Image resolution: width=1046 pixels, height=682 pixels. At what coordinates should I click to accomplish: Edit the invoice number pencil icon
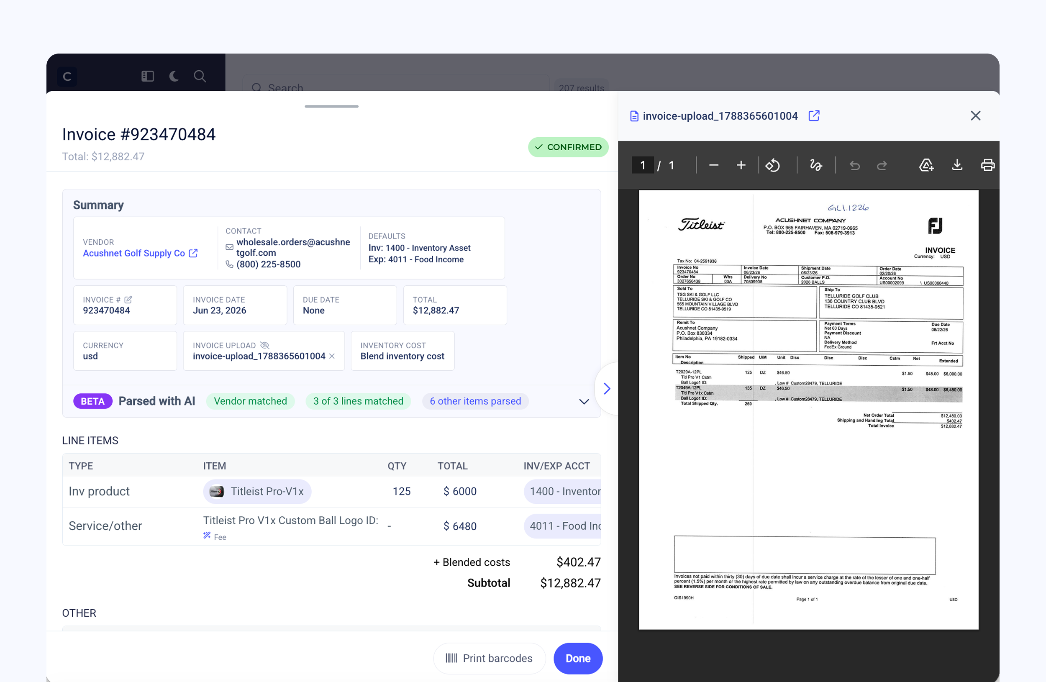pyautogui.click(x=128, y=300)
